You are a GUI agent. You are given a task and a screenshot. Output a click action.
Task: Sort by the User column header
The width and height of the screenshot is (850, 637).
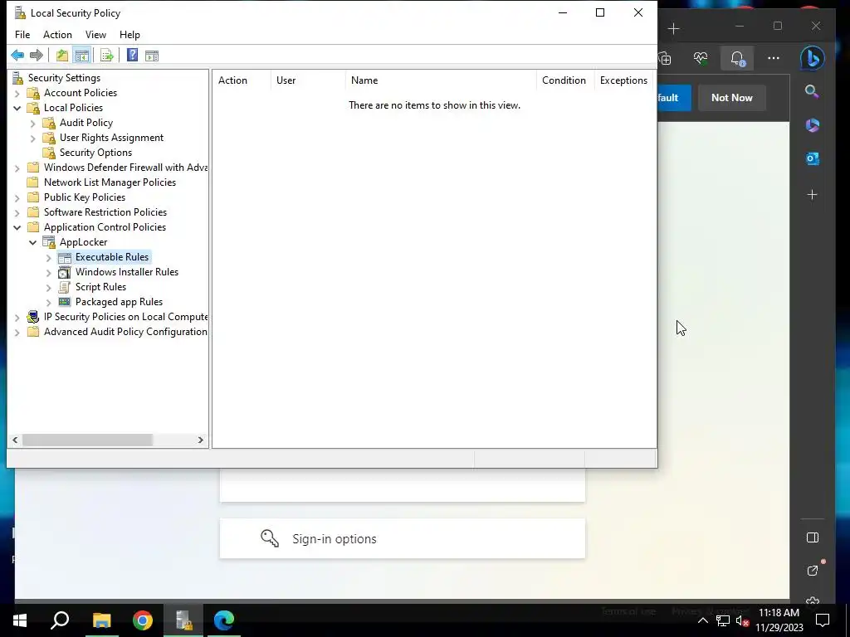click(308, 80)
